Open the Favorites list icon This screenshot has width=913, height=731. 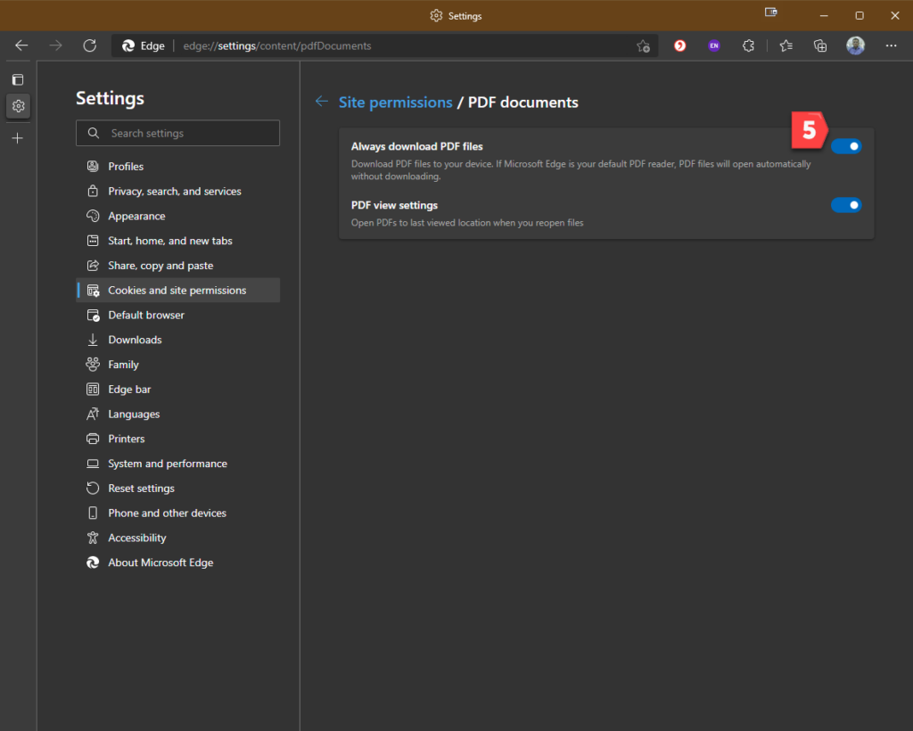click(786, 45)
